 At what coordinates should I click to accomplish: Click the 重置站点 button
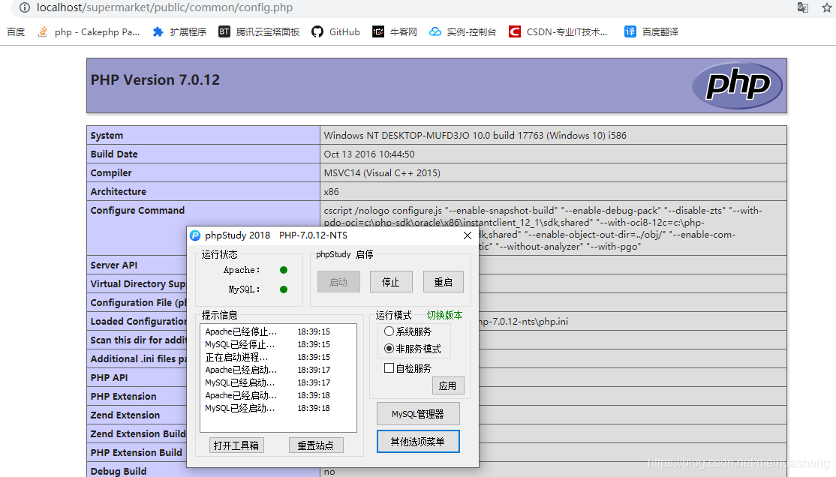pos(316,445)
